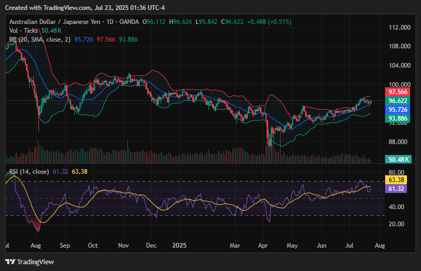The width and height of the screenshot is (421, 271).
Task: Click the 2025 time axis label
Action: (x=179, y=246)
